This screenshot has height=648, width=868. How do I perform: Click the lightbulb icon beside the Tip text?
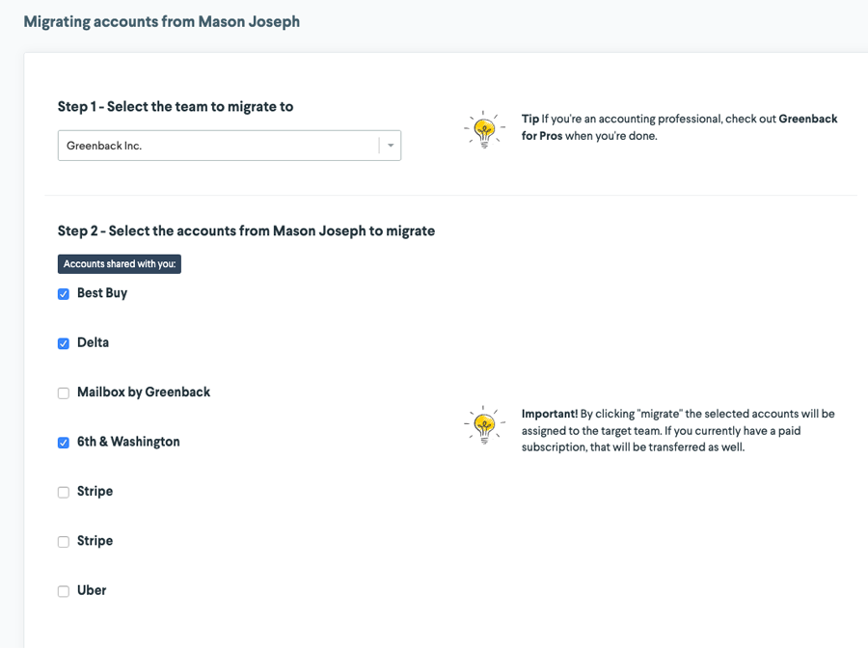[484, 128]
